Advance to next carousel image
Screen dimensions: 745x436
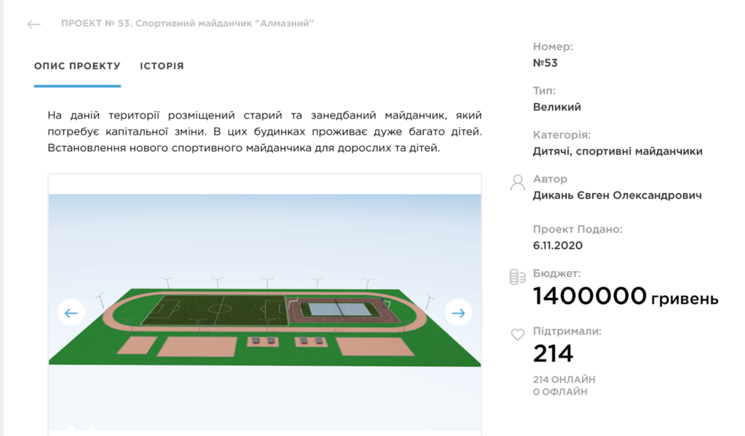pyautogui.click(x=458, y=313)
